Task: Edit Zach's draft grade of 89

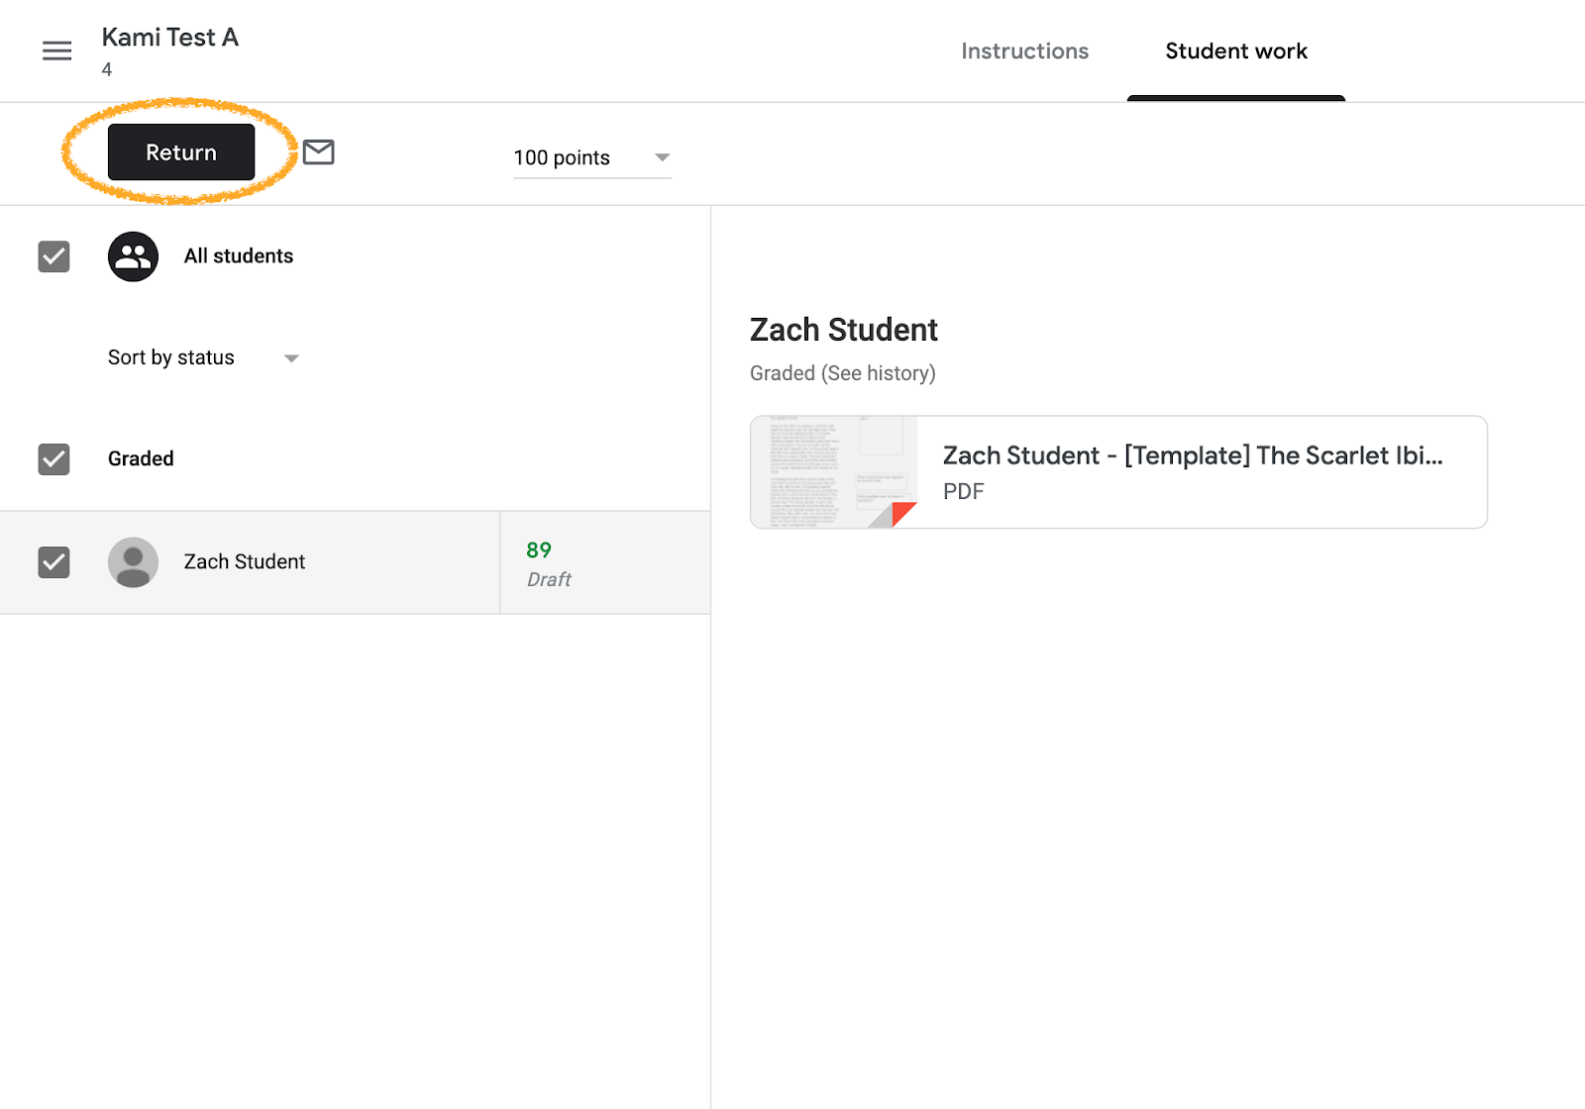Action: [539, 551]
